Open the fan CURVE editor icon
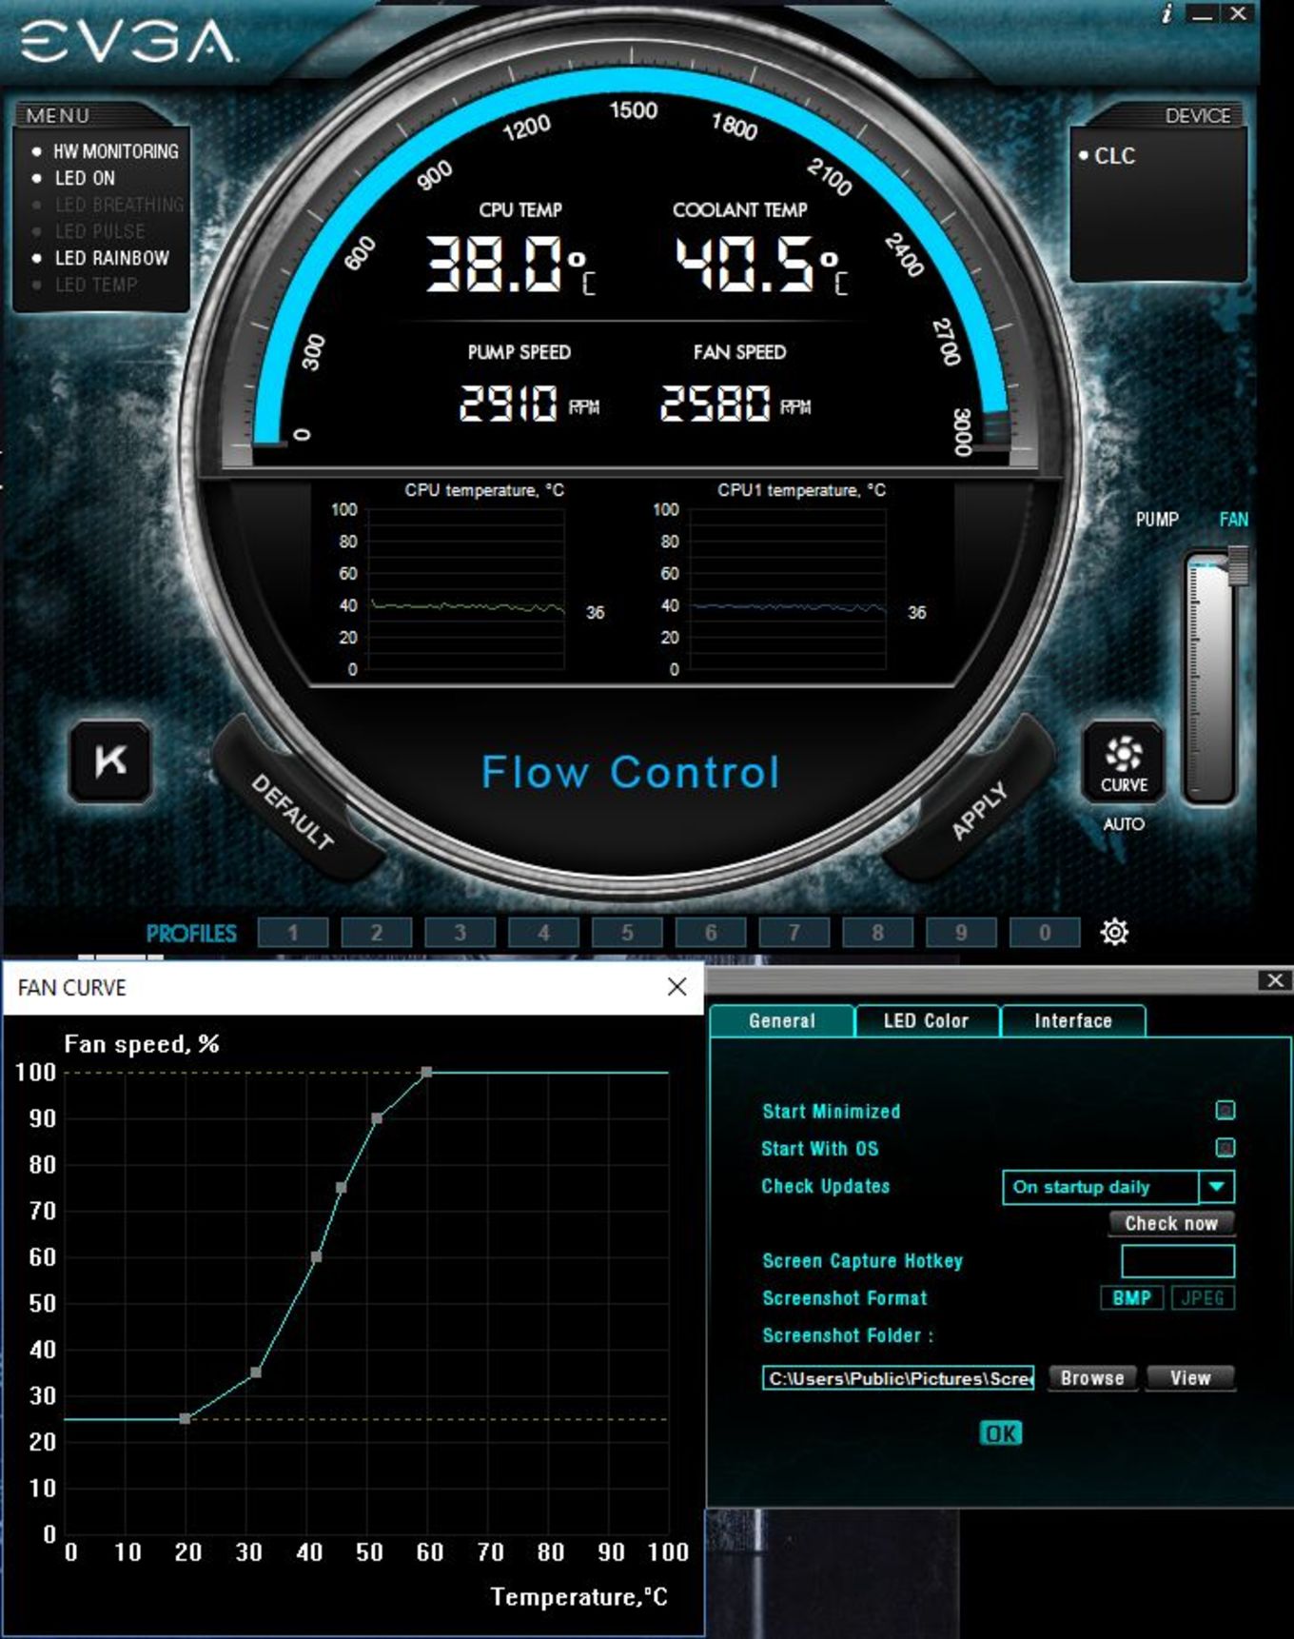The image size is (1294, 1639). click(x=1124, y=762)
